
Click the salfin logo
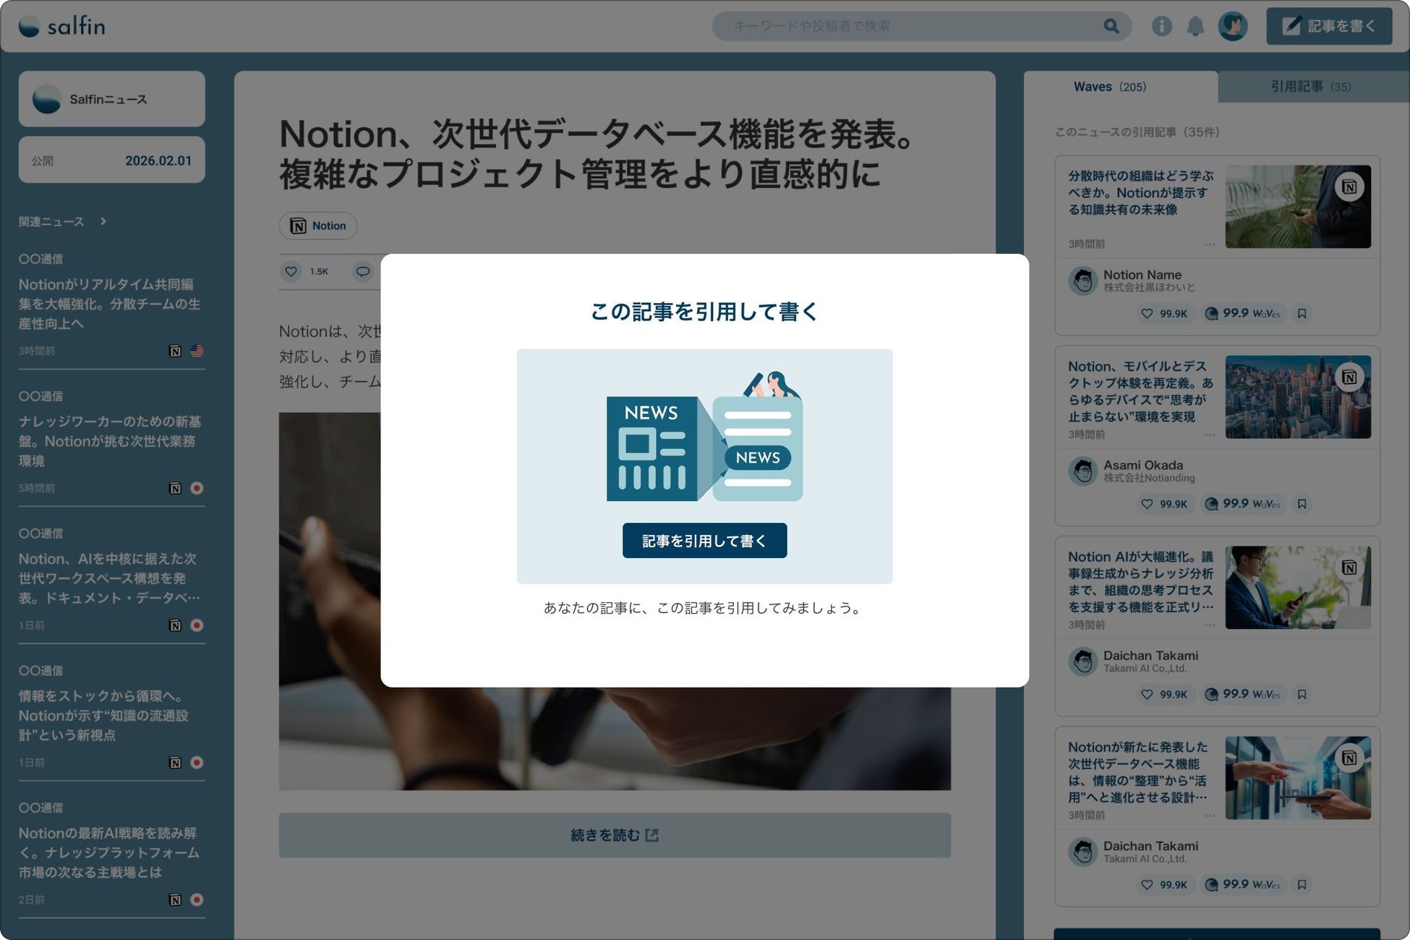tap(62, 27)
